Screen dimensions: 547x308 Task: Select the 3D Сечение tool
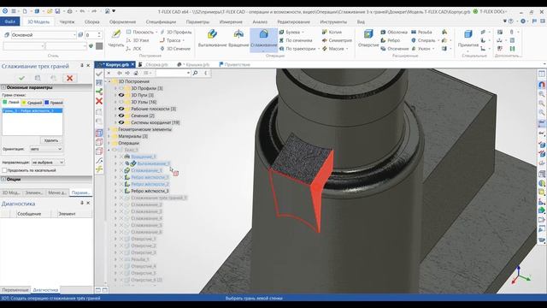[x=174, y=49]
